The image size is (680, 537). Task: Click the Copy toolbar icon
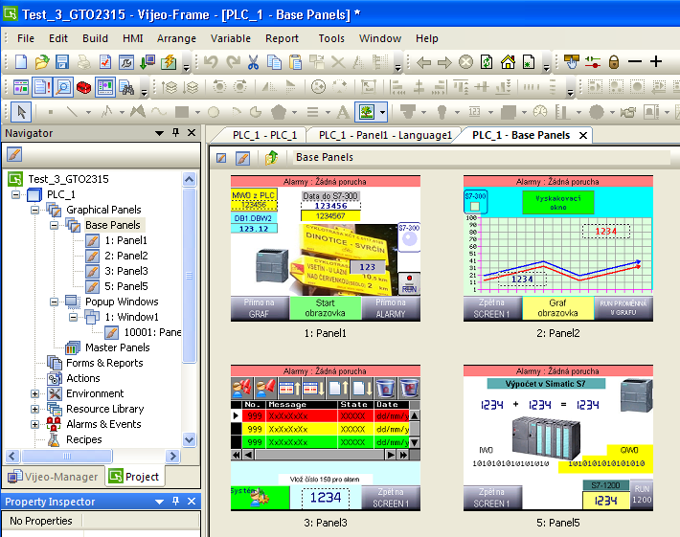coord(274,62)
